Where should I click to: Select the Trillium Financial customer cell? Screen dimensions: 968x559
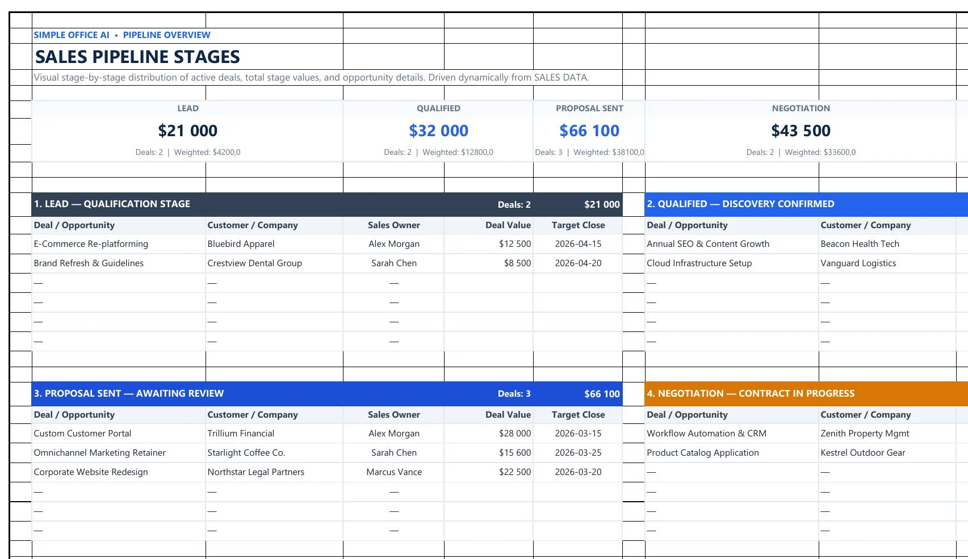[x=274, y=434]
